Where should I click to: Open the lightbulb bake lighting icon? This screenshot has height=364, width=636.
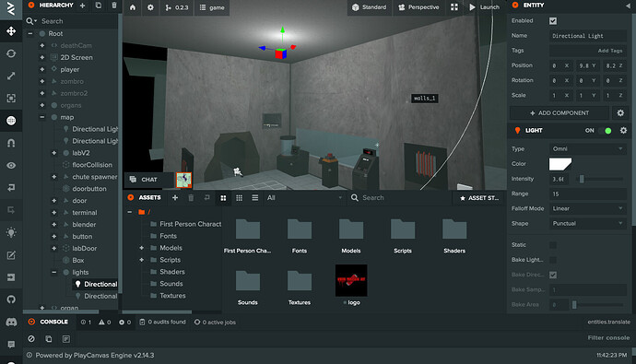pos(11,232)
